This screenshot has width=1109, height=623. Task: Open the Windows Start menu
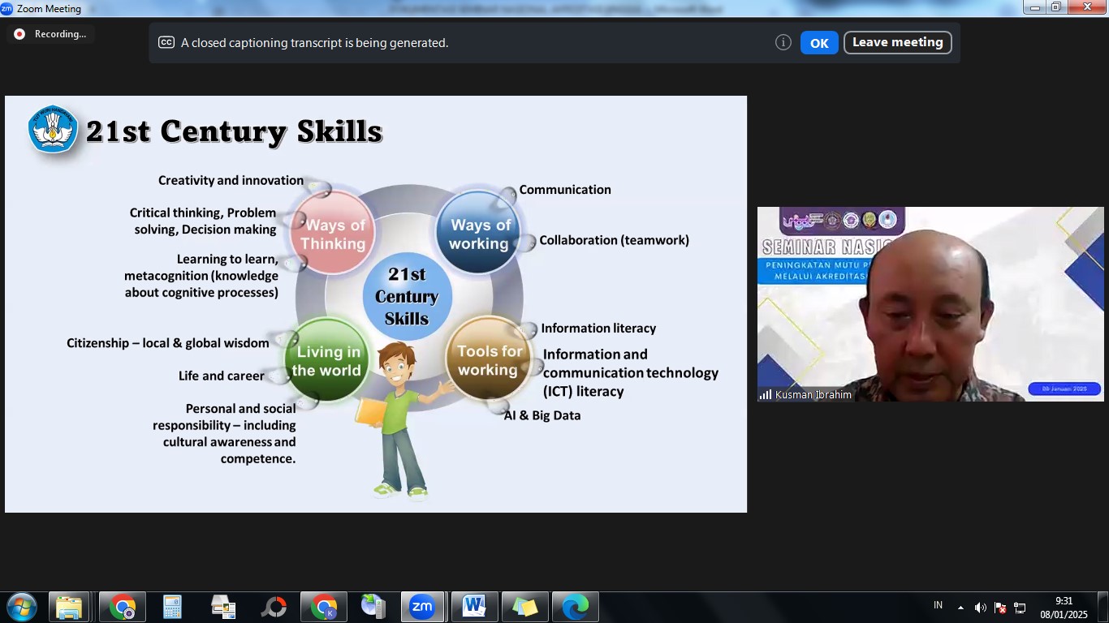[21, 607]
